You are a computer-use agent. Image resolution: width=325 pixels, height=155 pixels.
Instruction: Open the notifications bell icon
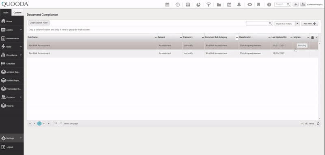click(x=239, y=4)
